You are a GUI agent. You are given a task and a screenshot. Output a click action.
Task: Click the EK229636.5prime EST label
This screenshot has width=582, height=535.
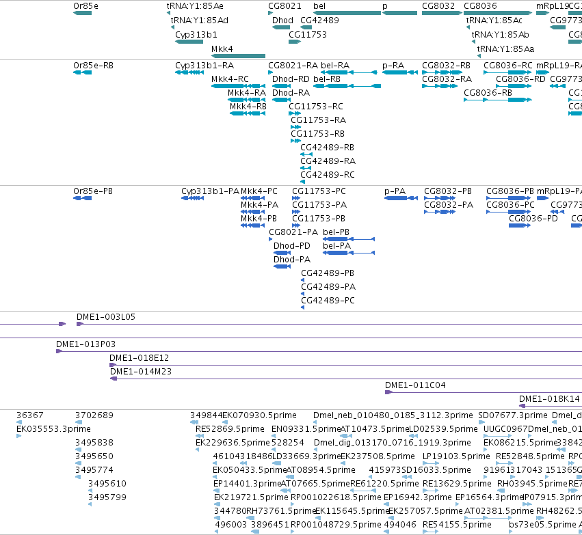point(233,443)
